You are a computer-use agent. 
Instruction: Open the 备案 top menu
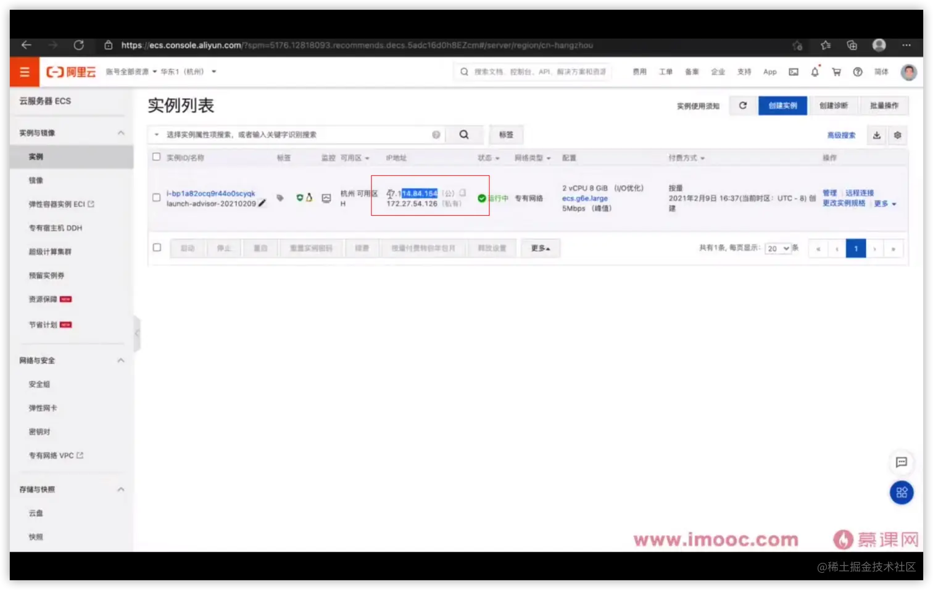click(x=692, y=72)
